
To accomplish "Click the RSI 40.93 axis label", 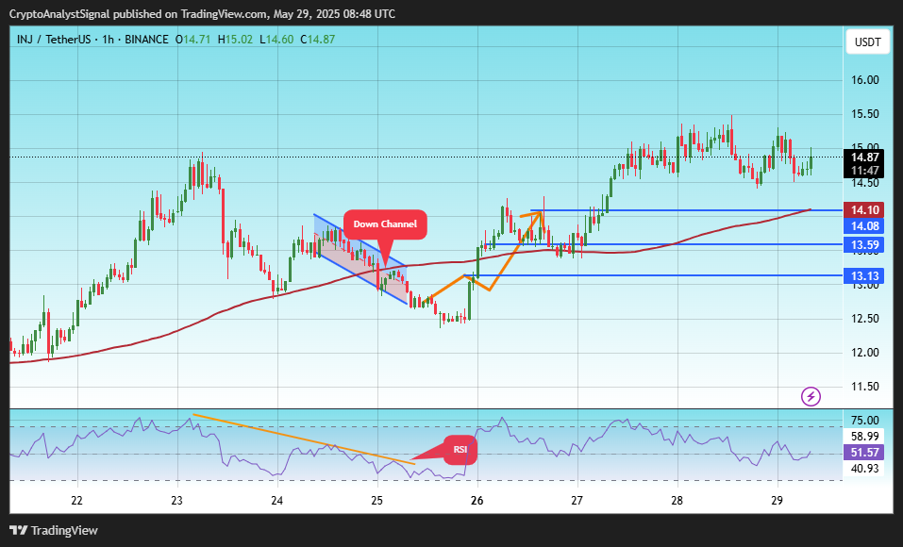I will (865, 469).
